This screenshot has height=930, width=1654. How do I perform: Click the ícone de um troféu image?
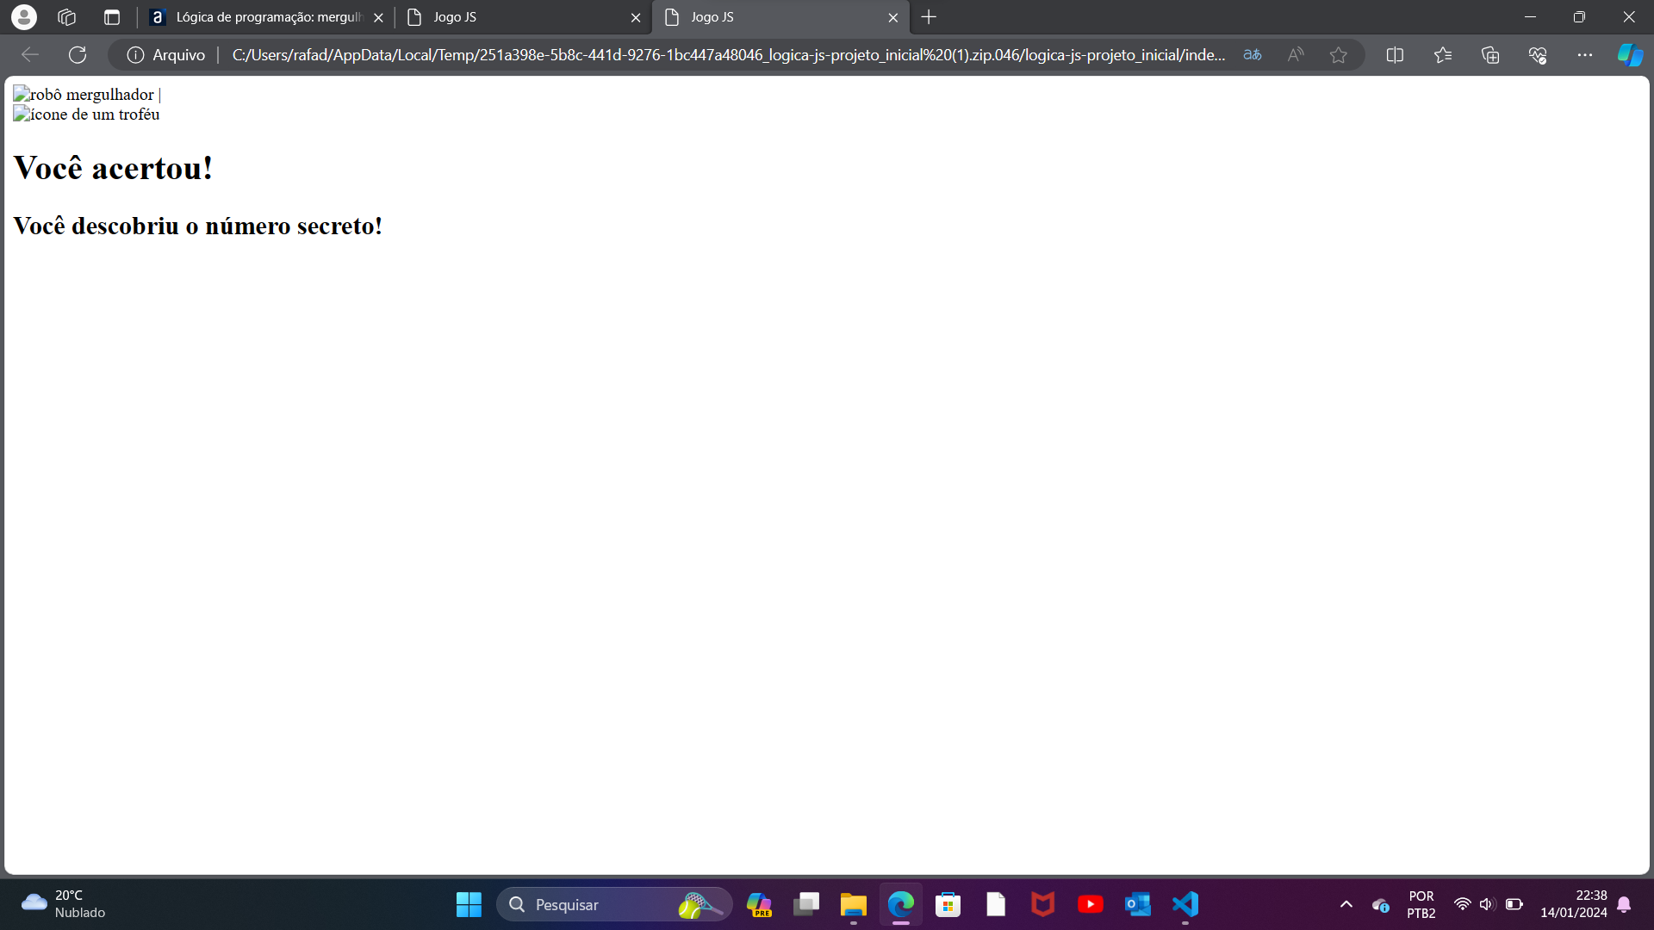tap(86, 115)
